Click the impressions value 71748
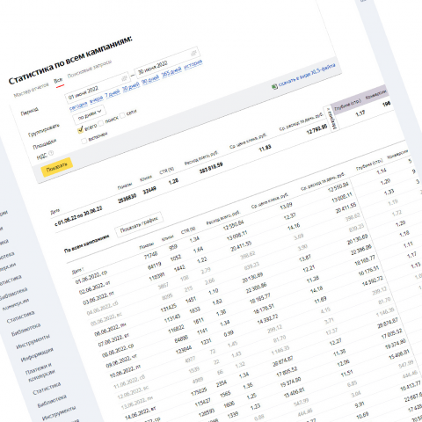 tap(150, 255)
